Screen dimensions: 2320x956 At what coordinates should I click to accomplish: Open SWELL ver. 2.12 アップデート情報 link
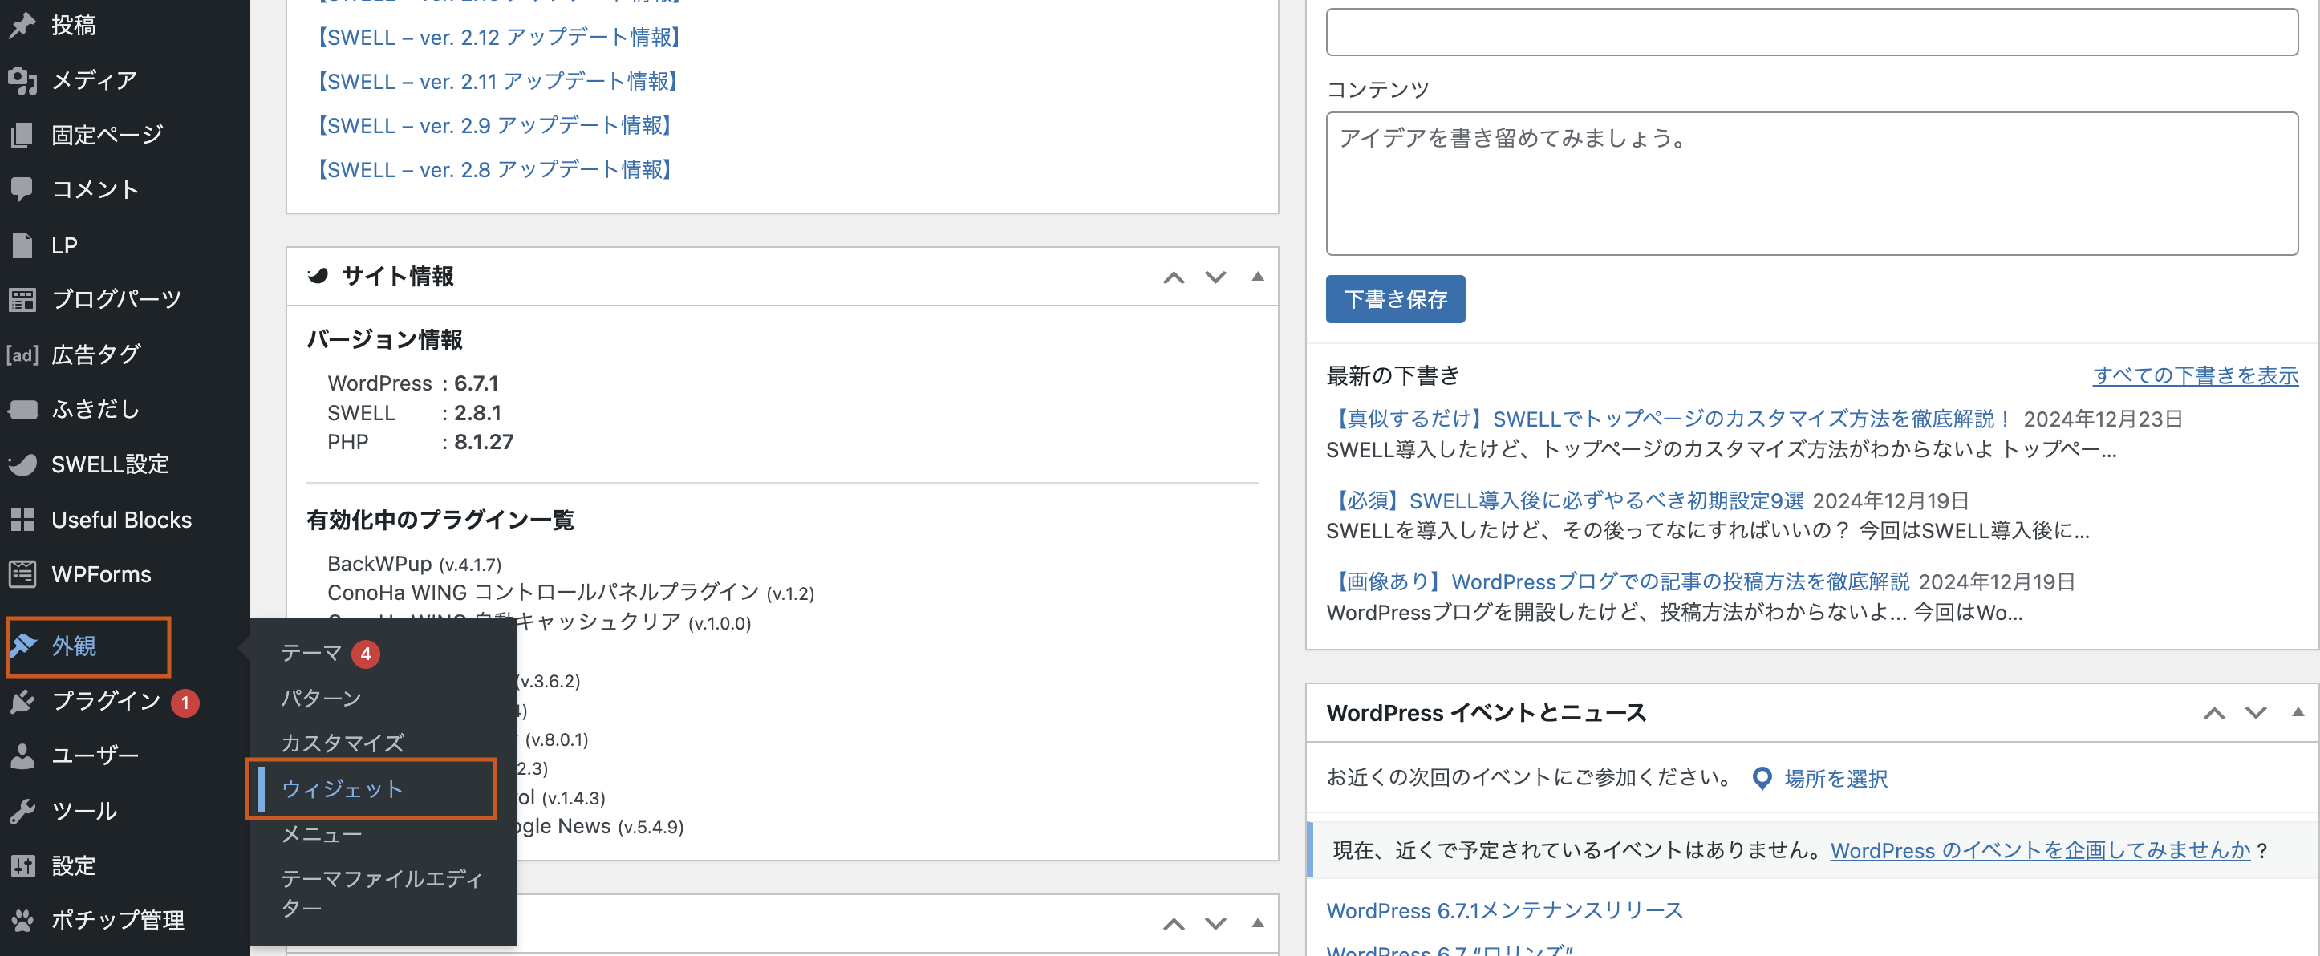[497, 38]
